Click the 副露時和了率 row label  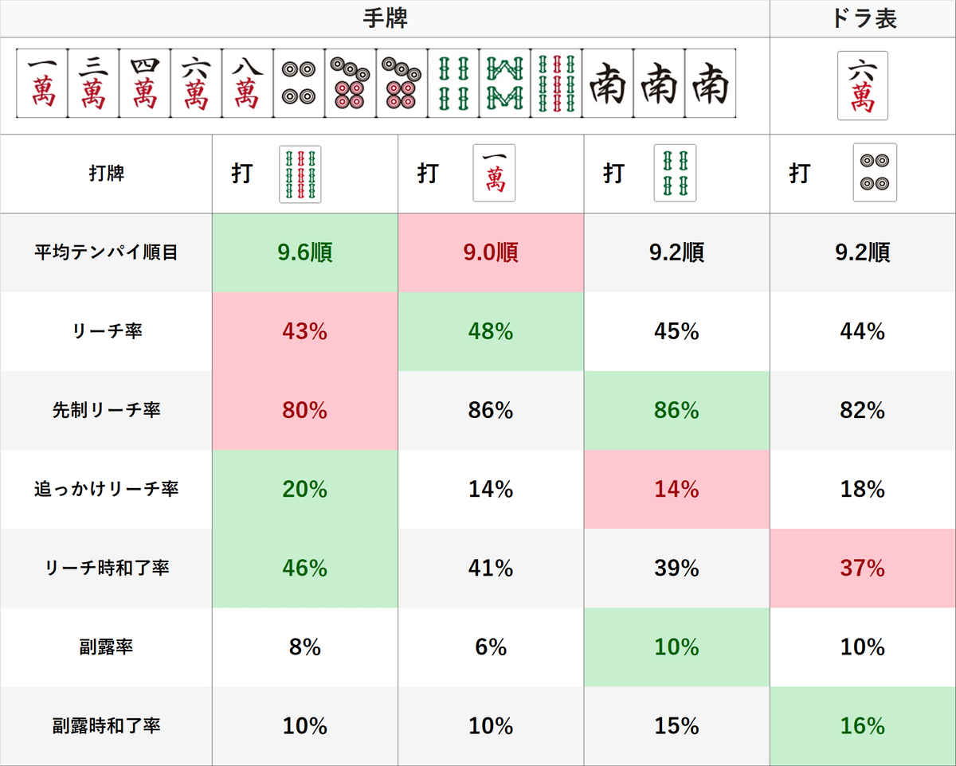coord(106,726)
